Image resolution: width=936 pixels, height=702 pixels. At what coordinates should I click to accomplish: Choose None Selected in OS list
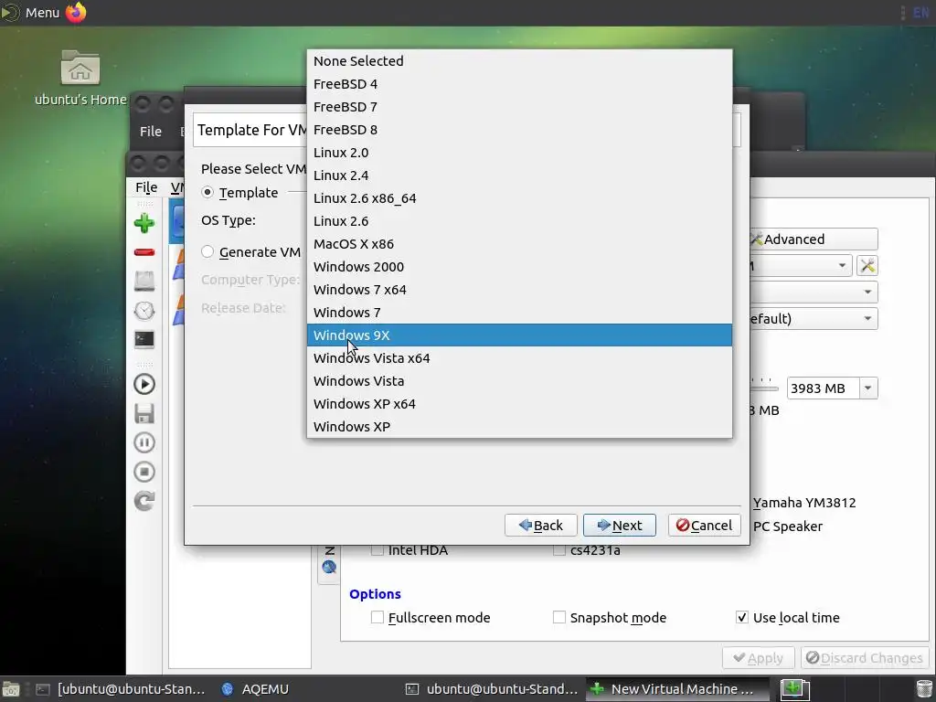click(519, 61)
